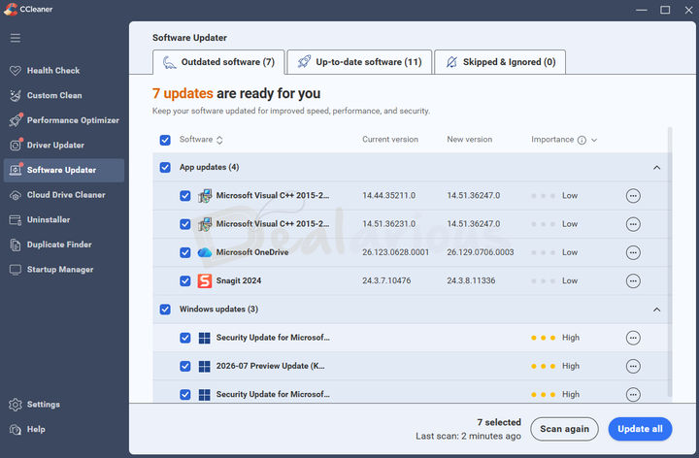Image resolution: width=699 pixels, height=458 pixels.
Task: Toggle the select-all Software checkbox
Action: [x=165, y=140]
